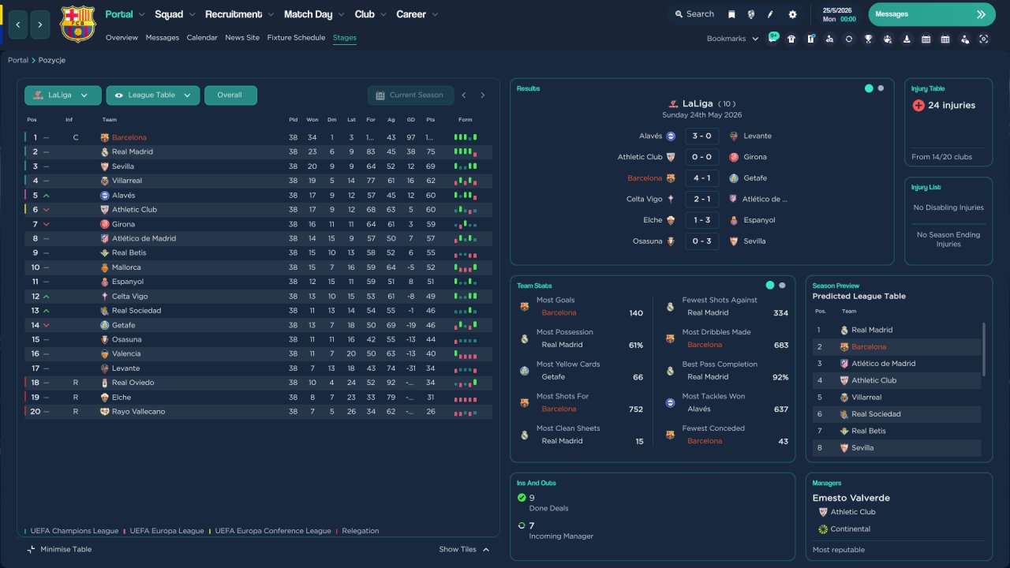
Task: Select the Stages tab
Action: [345, 38]
